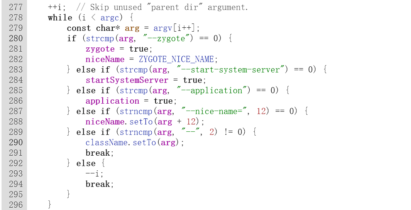Click the Skip unused parent dir comment
The width and height of the screenshot is (411, 210).
(x=162, y=7)
